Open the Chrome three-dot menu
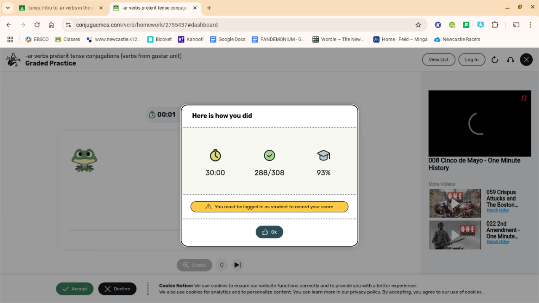539x303 pixels. pyautogui.click(x=530, y=25)
